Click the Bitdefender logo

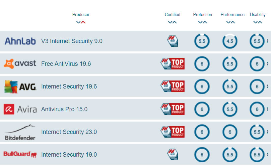coord(20,132)
